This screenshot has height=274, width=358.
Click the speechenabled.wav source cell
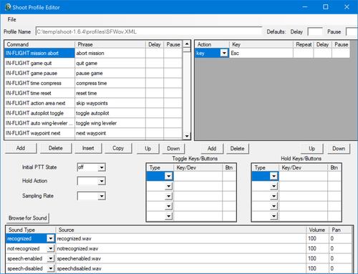(x=181, y=258)
